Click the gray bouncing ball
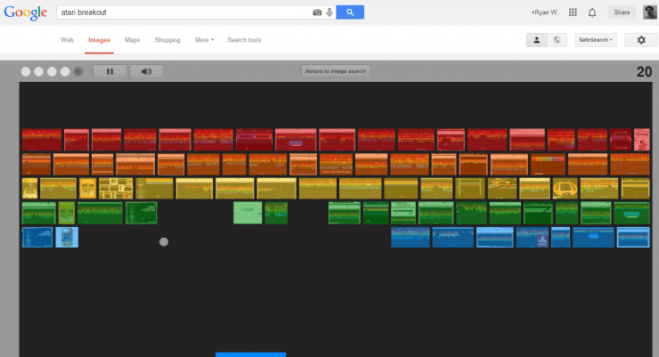Viewport: 659px width, 357px height. point(164,242)
